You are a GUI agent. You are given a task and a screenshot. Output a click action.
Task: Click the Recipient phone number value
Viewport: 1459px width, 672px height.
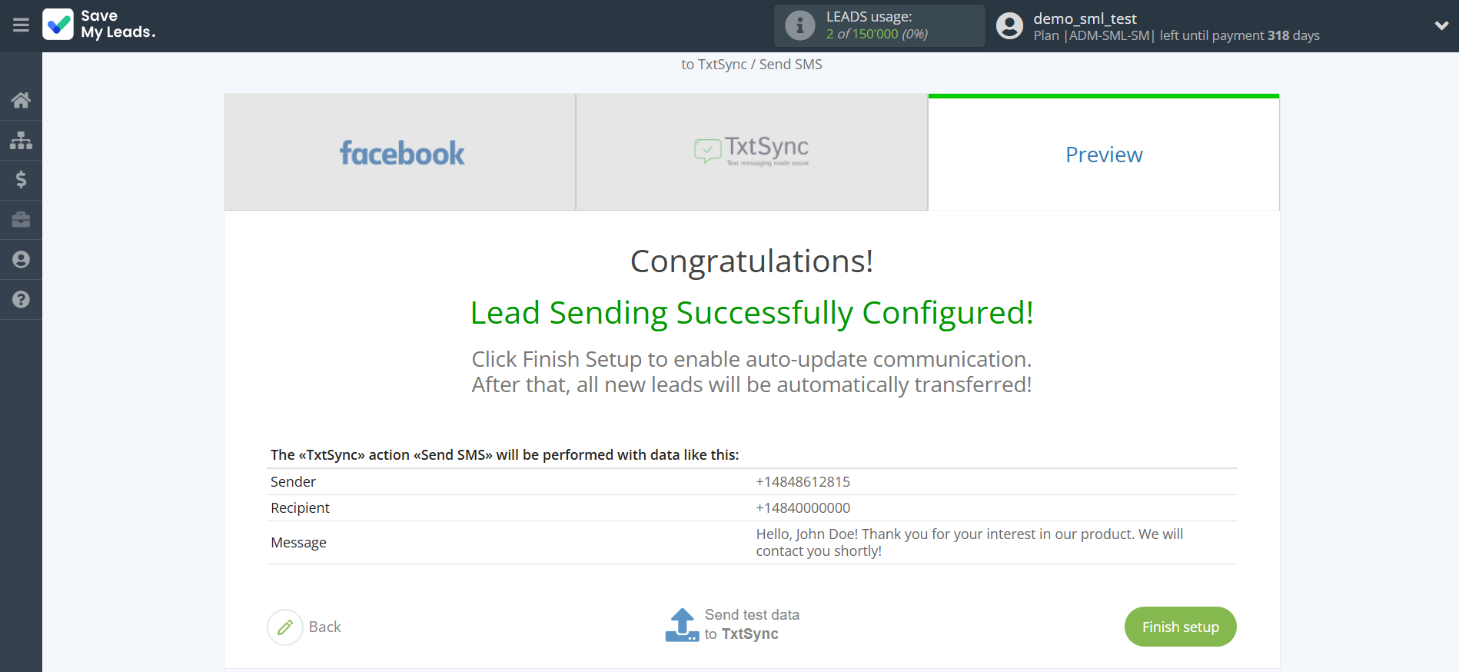point(802,507)
